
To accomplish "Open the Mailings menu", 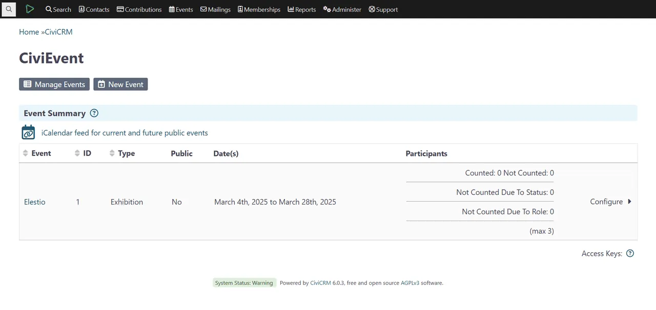I will [x=215, y=9].
